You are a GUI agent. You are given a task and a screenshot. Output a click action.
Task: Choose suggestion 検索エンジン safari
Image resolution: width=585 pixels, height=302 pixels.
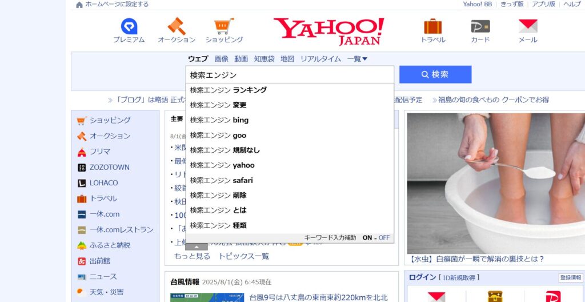click(x=290, y=181)
